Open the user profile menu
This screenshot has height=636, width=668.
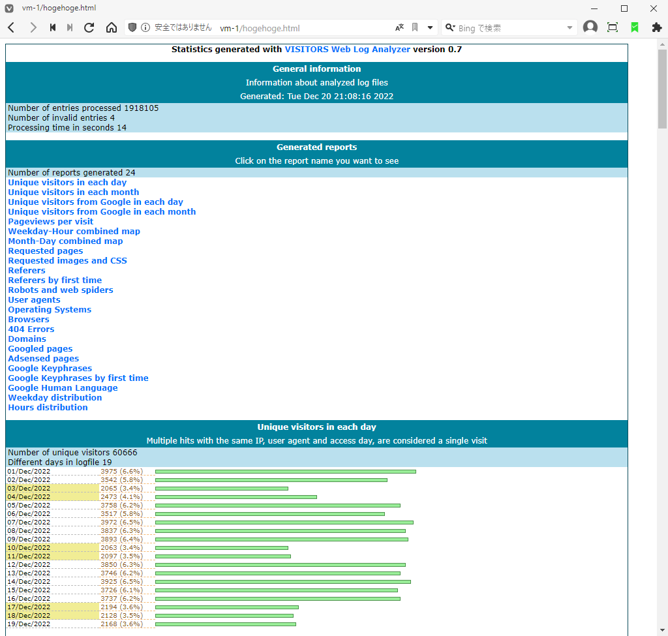click(x=590, y=27)
